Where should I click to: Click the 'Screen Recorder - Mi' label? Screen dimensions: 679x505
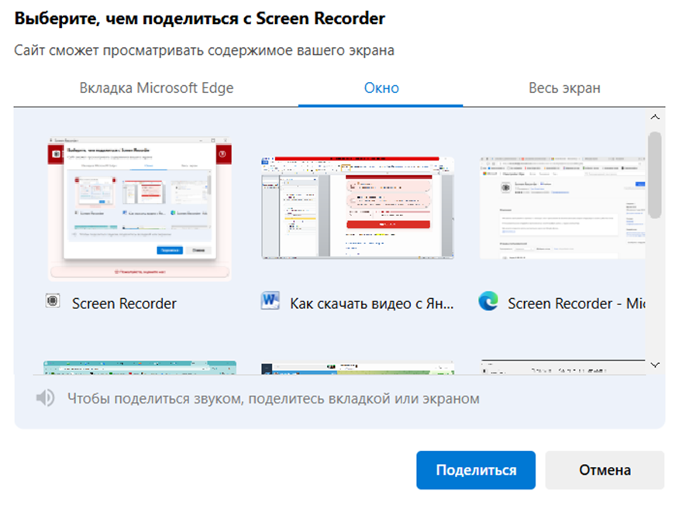[577, 304]
